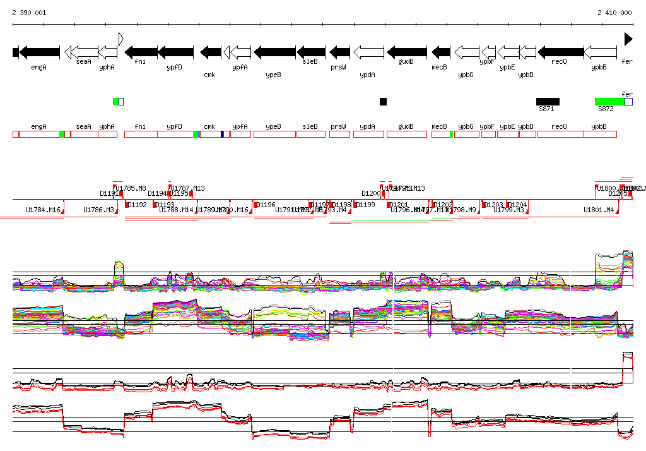Click the red D1204 marker square
This screenshot has height=451, width=646.
[509, 204]
